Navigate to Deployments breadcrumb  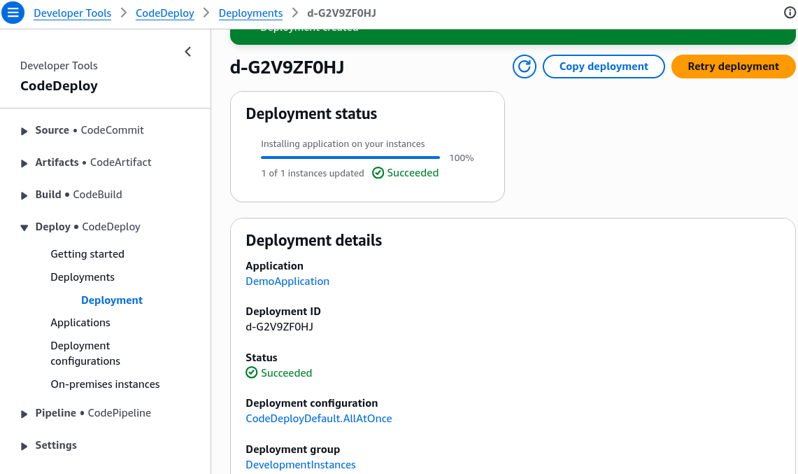click(250, 13)
